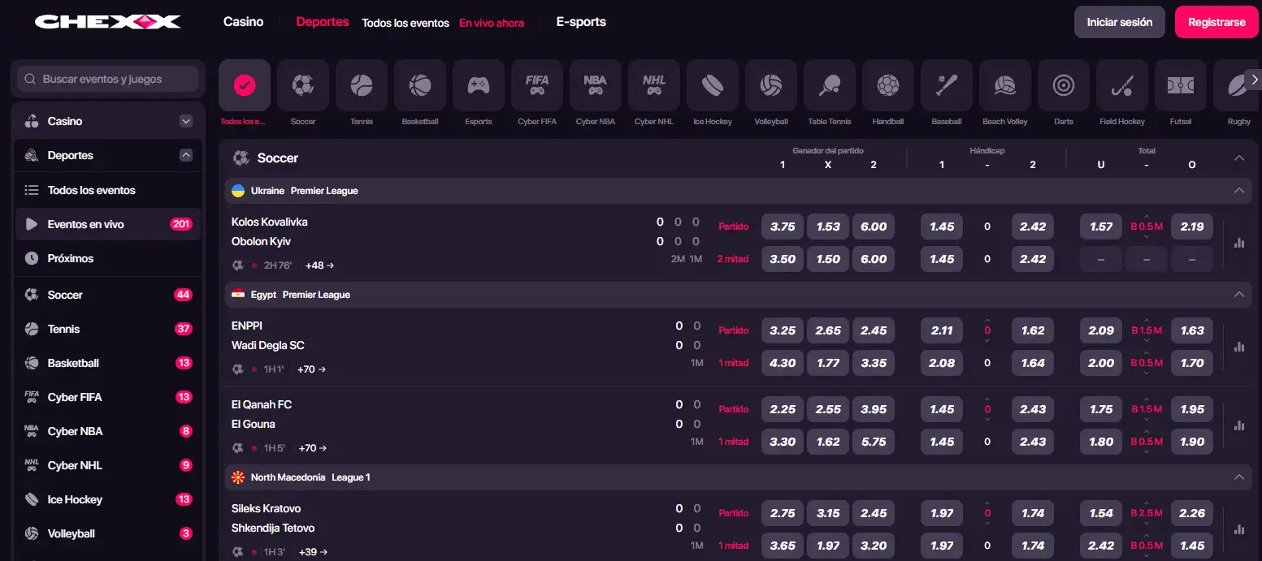Open total line dropdown B 0.5 M for Kolos match
This screenshot has width=1262, height=561.
[x=1147, y=227]
